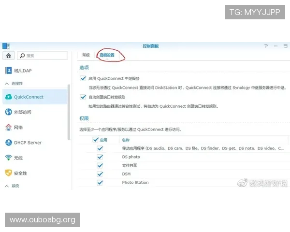Toggle 启用 QuickConnect 中继服务 checkbox
Viewport: 290px width, 232px height.
tap(83, 78)
